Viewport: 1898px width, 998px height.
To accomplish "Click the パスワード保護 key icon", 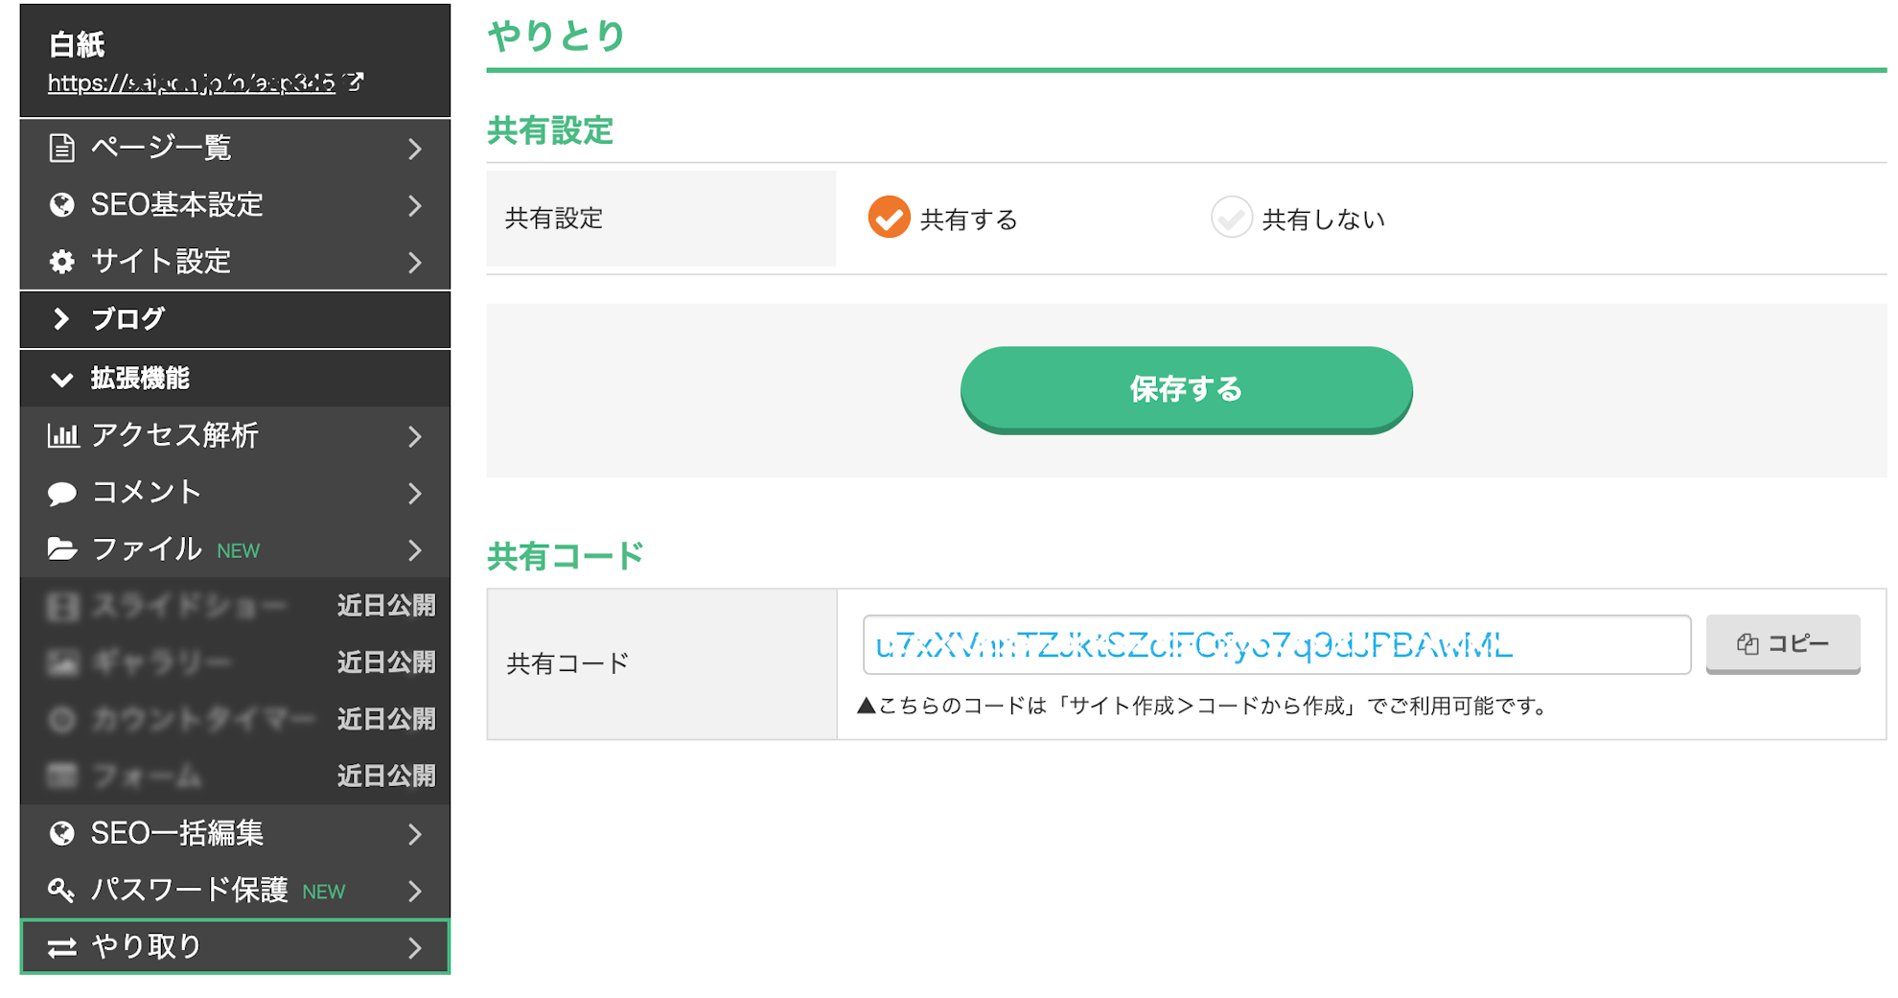I will [62, 891].
